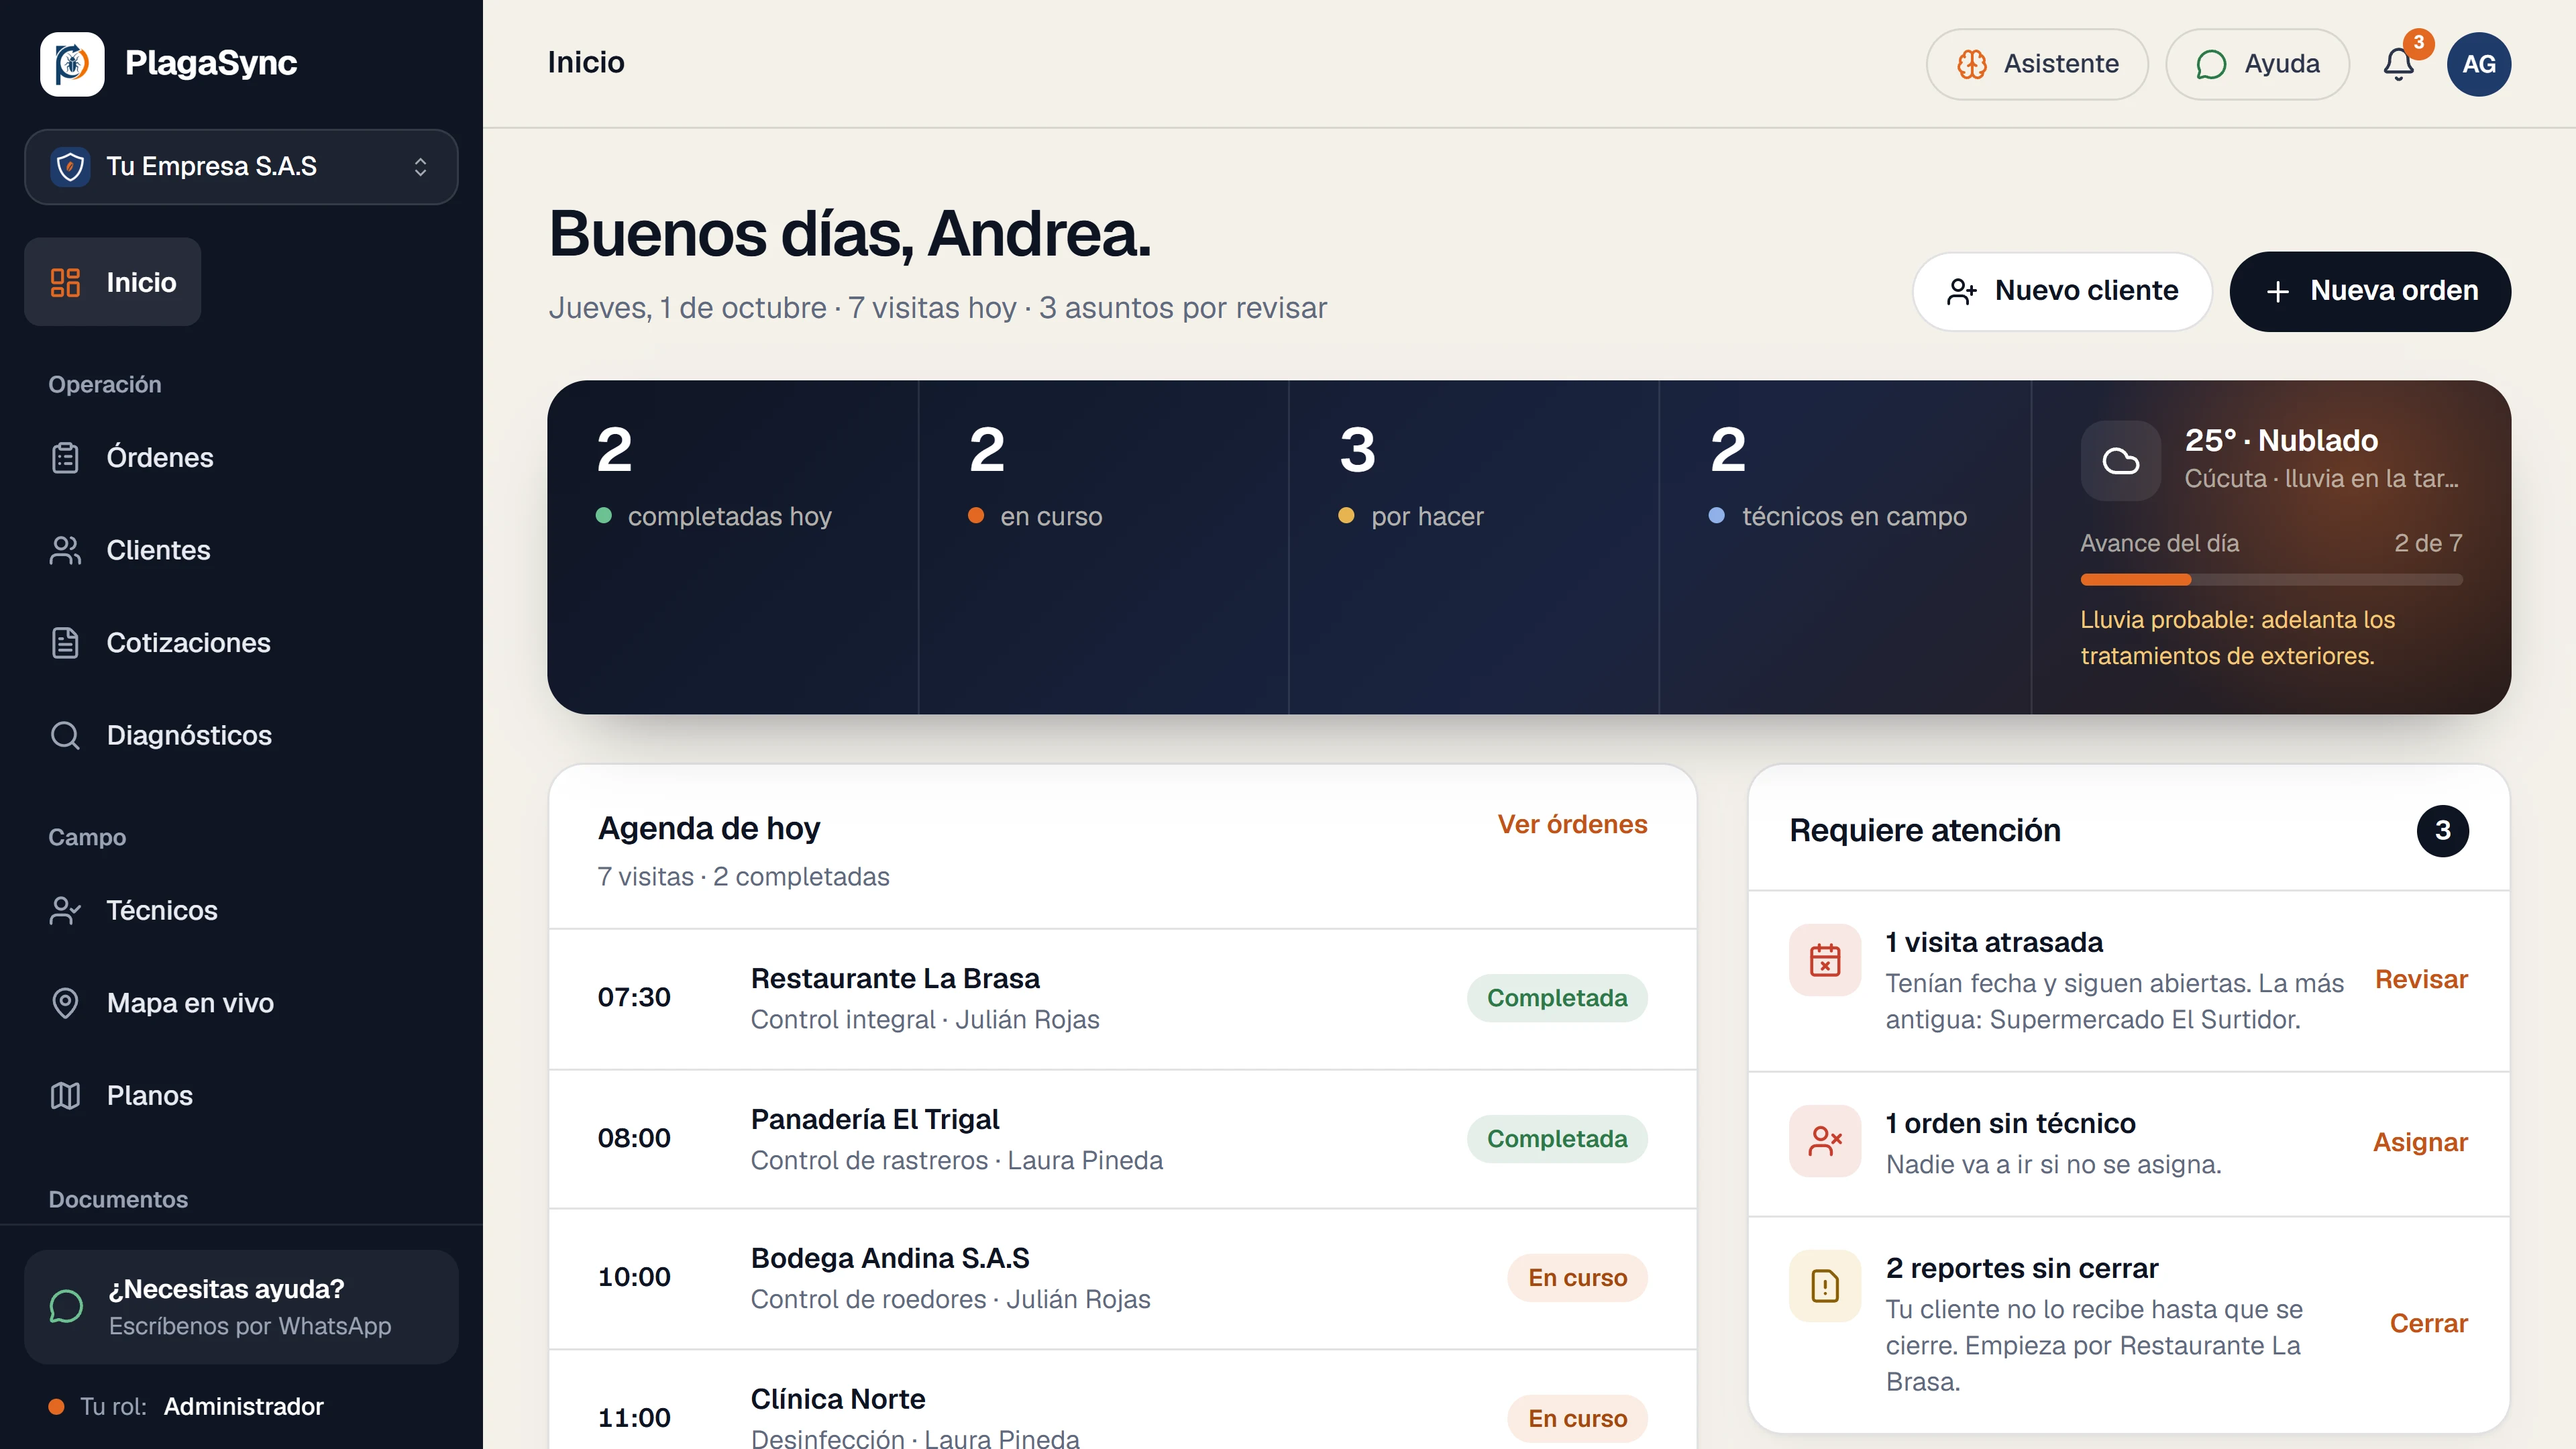
Task: Open the Asistente button
Action: coord(2037,64)
